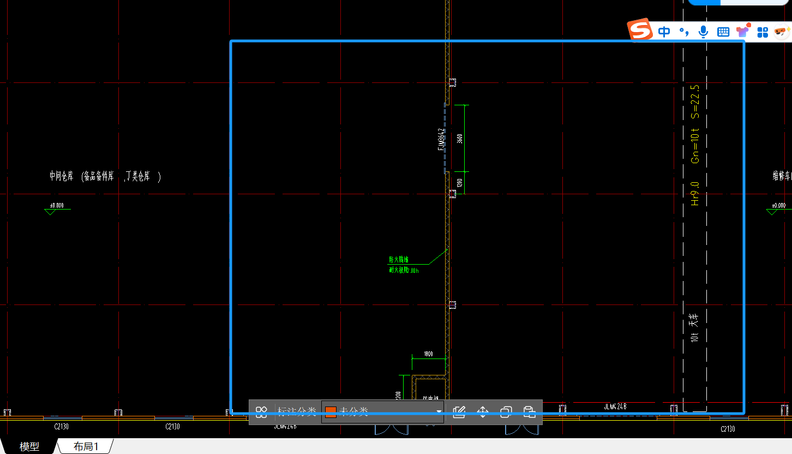Click the JLM4248 door label
Viewport: 792px width, 454px height.
click(x=615, y=407)
